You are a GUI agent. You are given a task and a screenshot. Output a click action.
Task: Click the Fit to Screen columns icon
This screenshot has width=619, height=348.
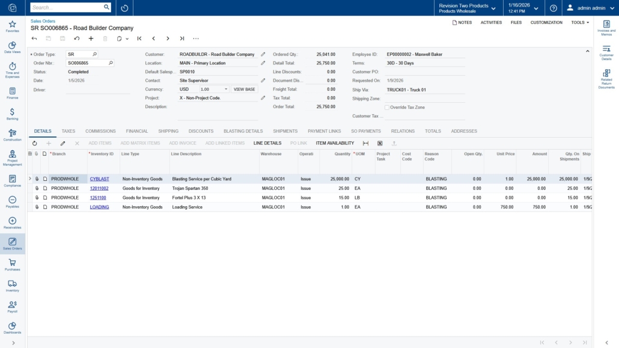click(x=365, y=143)
